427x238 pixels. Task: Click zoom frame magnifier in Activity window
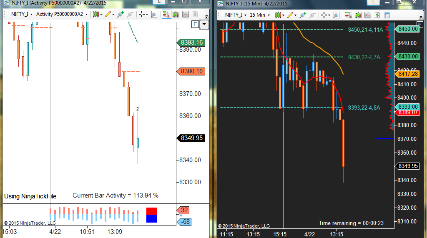click(x=154, y=14)
